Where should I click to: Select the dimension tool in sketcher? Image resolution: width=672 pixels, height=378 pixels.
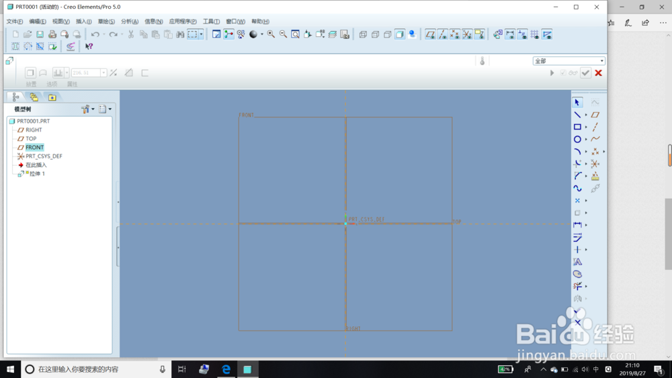click(577, 225)
